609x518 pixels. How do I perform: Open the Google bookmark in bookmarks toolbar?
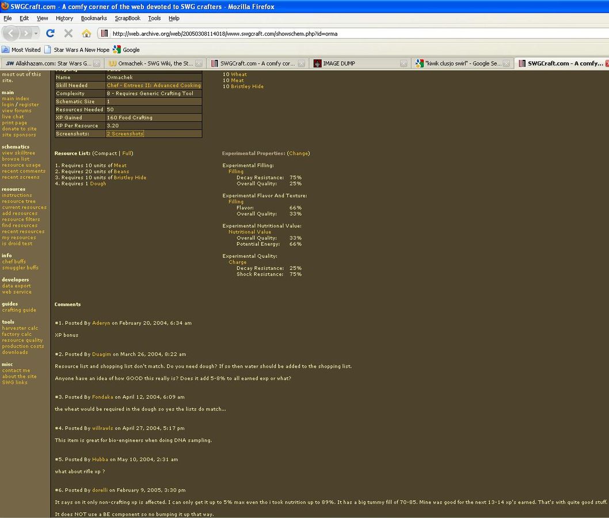127,49
